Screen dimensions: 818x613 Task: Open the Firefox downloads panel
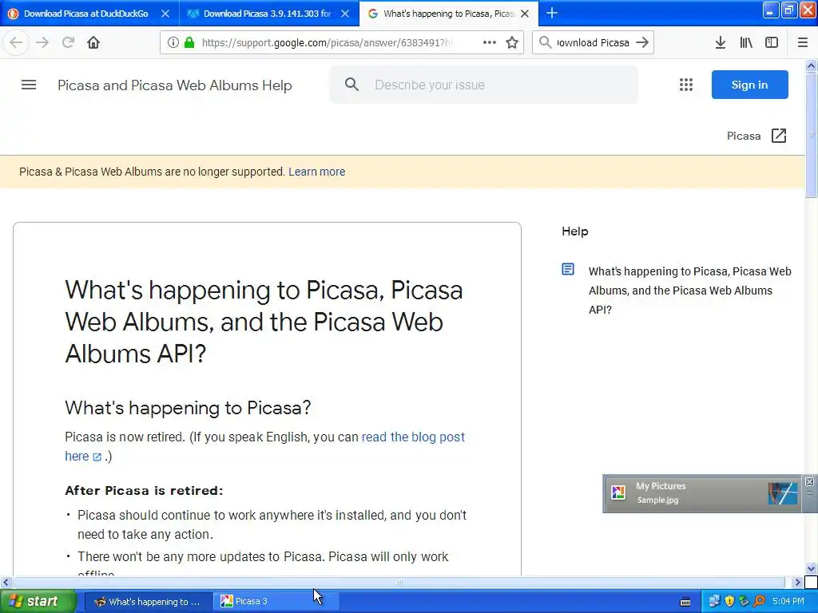pyautogui.click(x=721, y=43)
